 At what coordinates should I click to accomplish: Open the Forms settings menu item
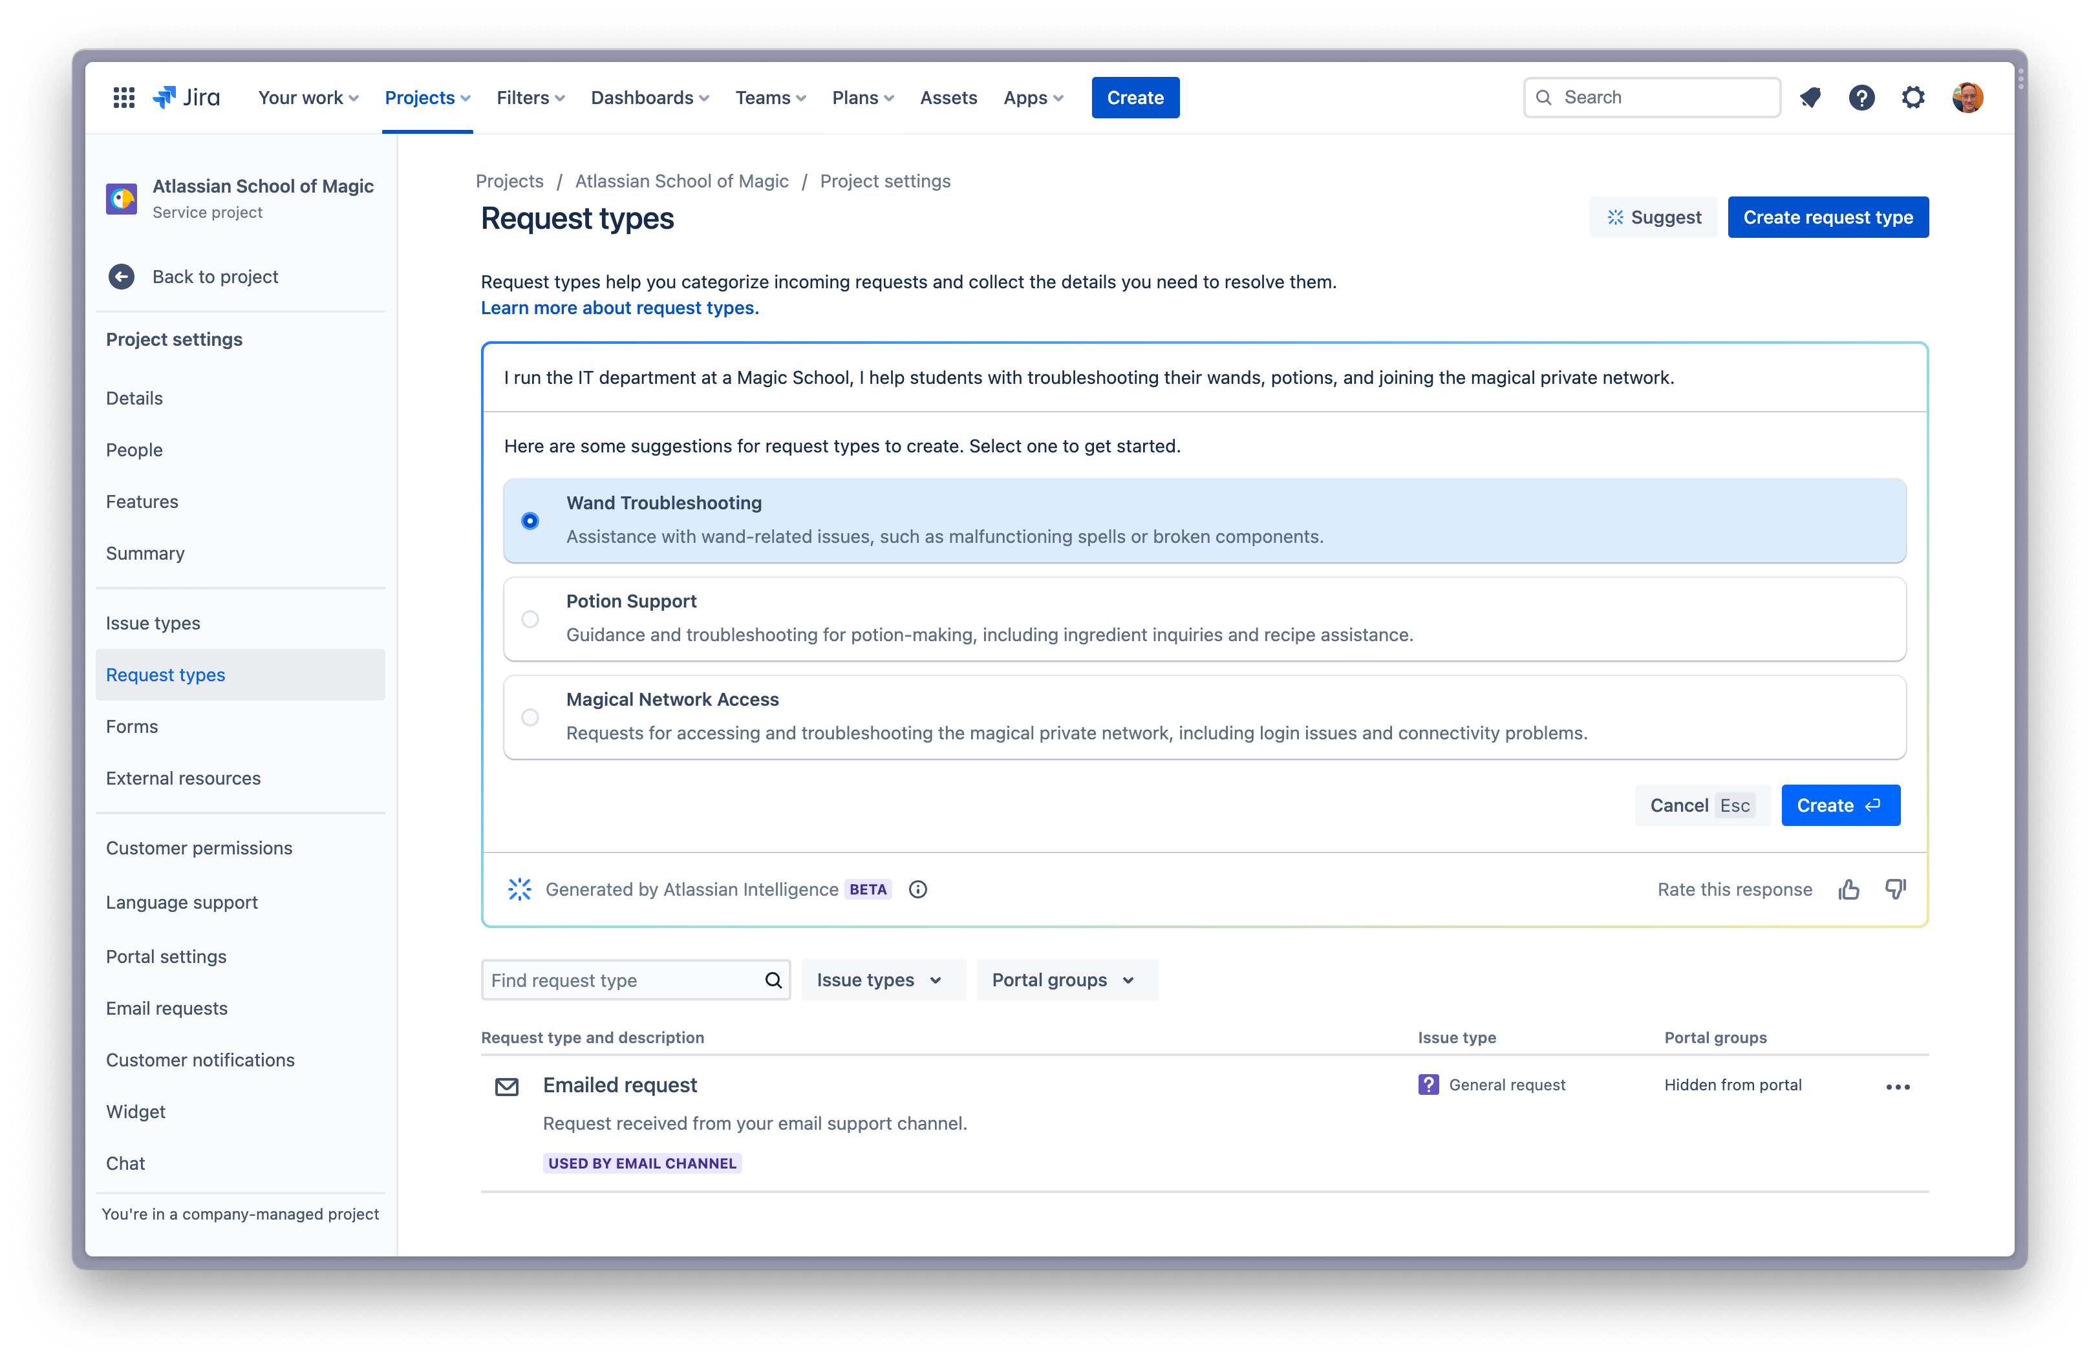(x=130, y=725)
